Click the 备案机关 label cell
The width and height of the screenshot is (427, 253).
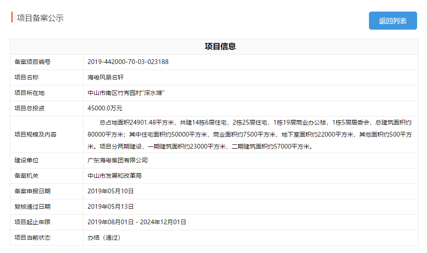[46, 176]
